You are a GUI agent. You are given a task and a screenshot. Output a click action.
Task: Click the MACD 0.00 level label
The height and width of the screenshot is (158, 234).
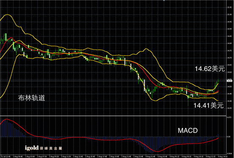[x=228, y=136]
